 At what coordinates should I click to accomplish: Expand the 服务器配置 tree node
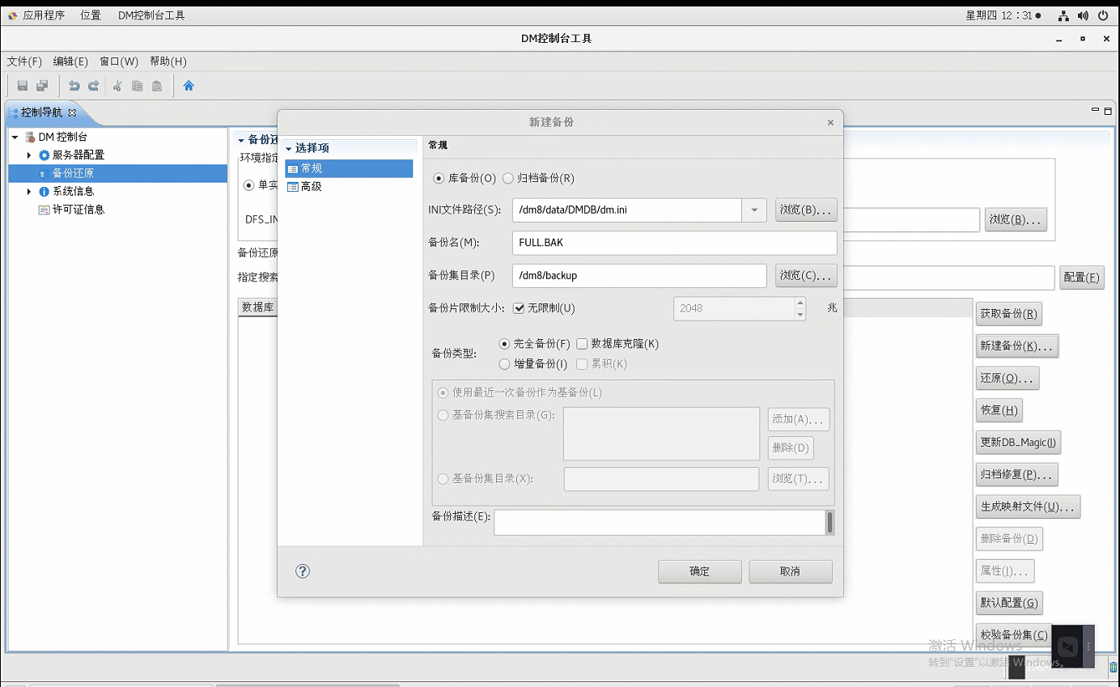[30, 155]
